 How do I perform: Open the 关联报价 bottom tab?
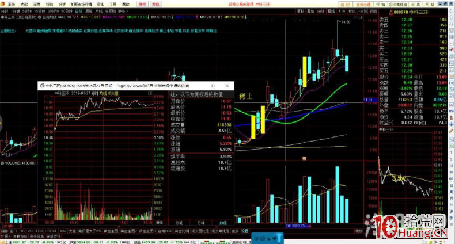coord(20,236)
